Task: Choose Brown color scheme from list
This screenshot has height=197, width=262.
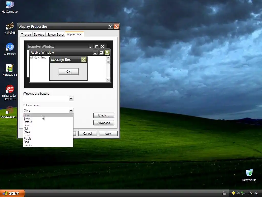Action: 48,119
